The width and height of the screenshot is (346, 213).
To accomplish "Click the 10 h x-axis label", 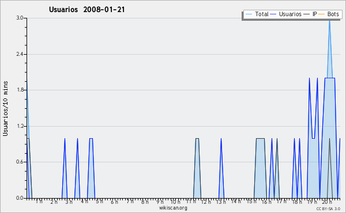I will tap(175, 201).
